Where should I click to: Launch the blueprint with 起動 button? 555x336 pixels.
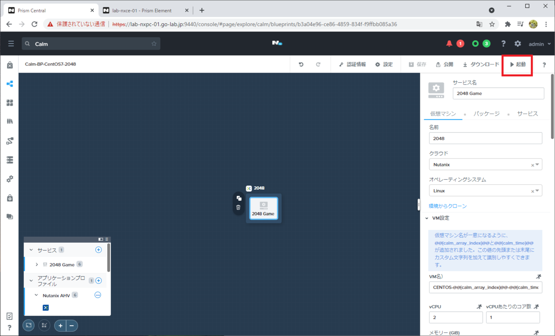point(518,65)
